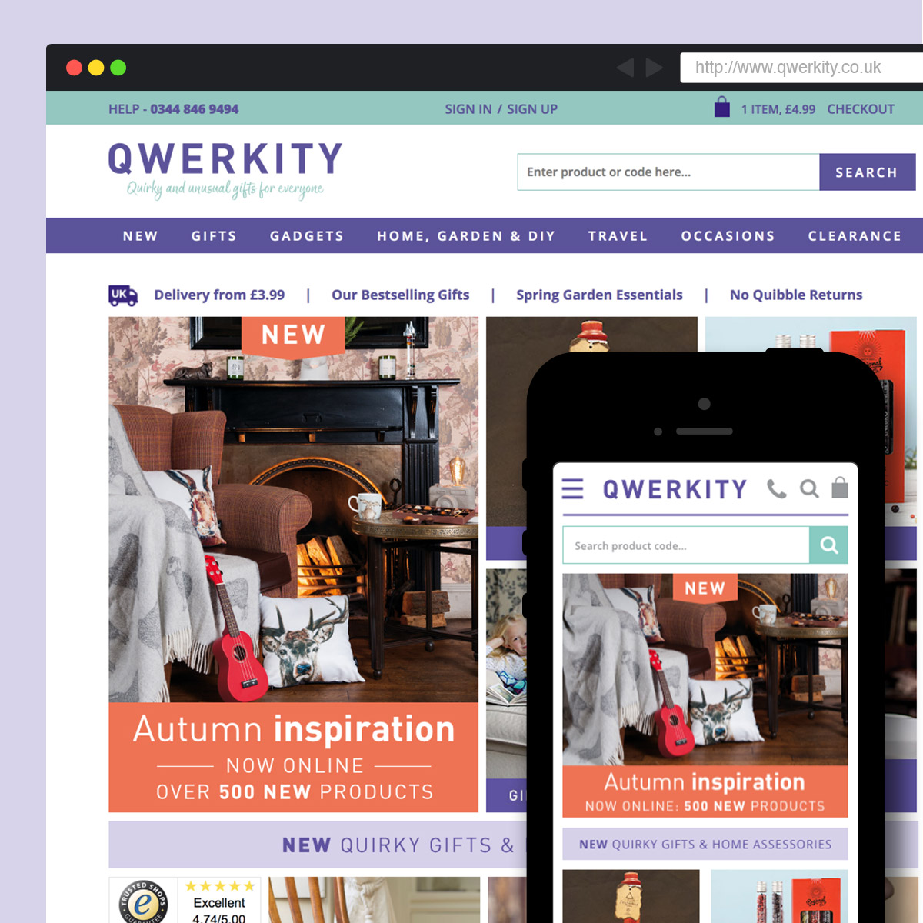Click the SIGN IN link
The width and height of the screenshot is (923, 923).
468,109
